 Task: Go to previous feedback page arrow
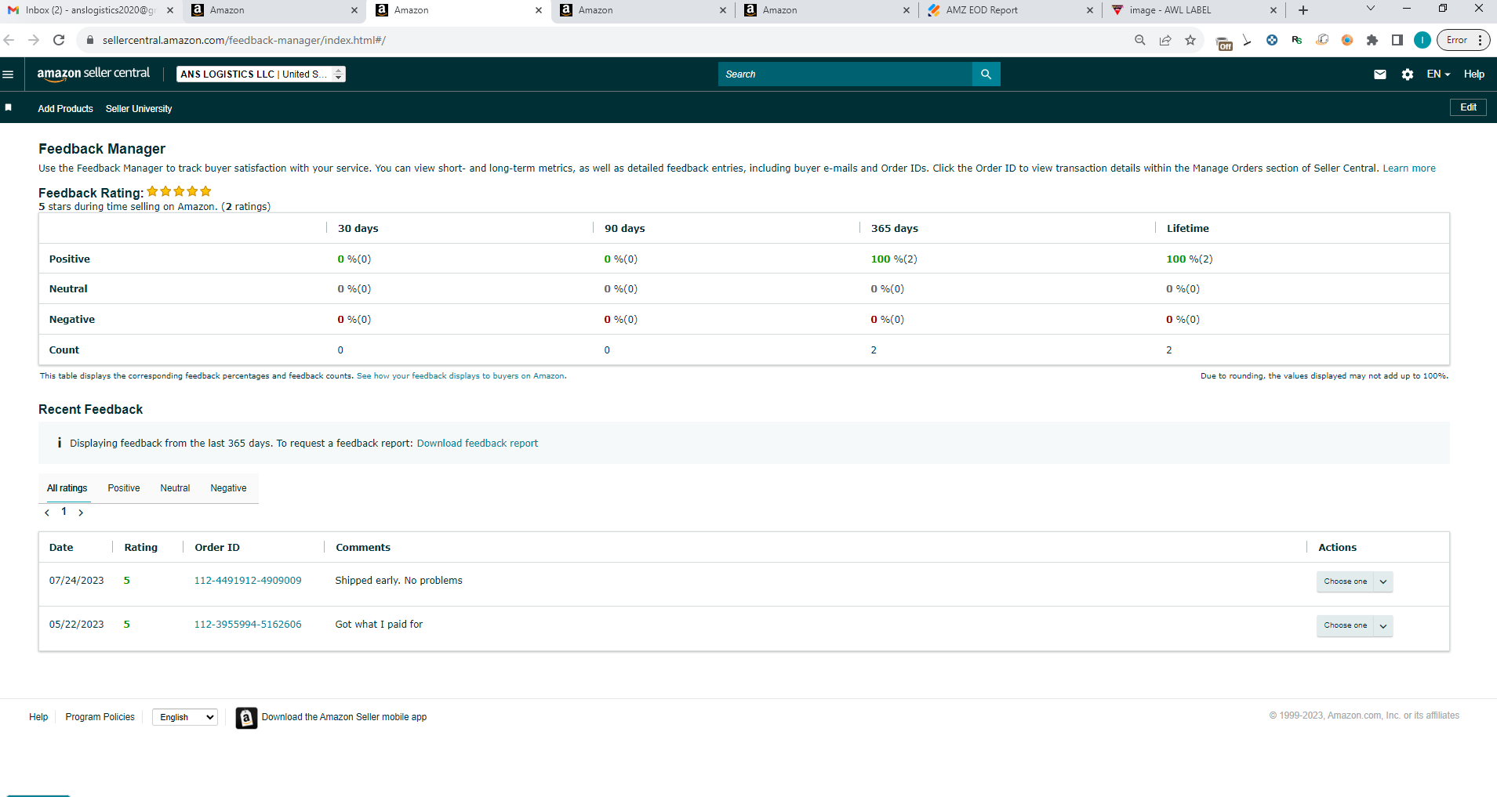click(x=47, y=513)
